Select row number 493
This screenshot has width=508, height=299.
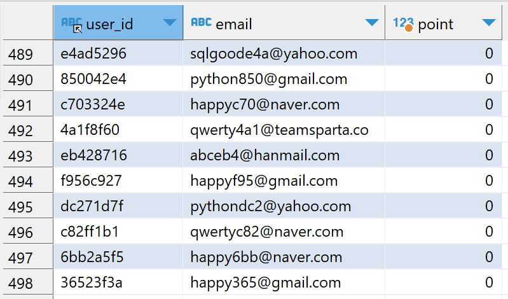[x=28, y=155]
